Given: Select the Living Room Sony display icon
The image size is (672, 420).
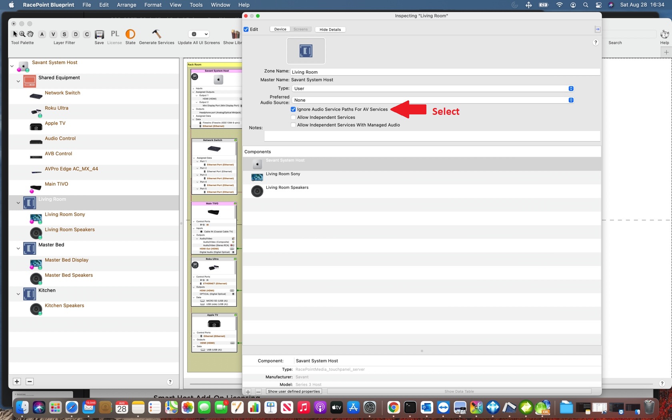Looking at the screenshot, I should pos(36,219).
